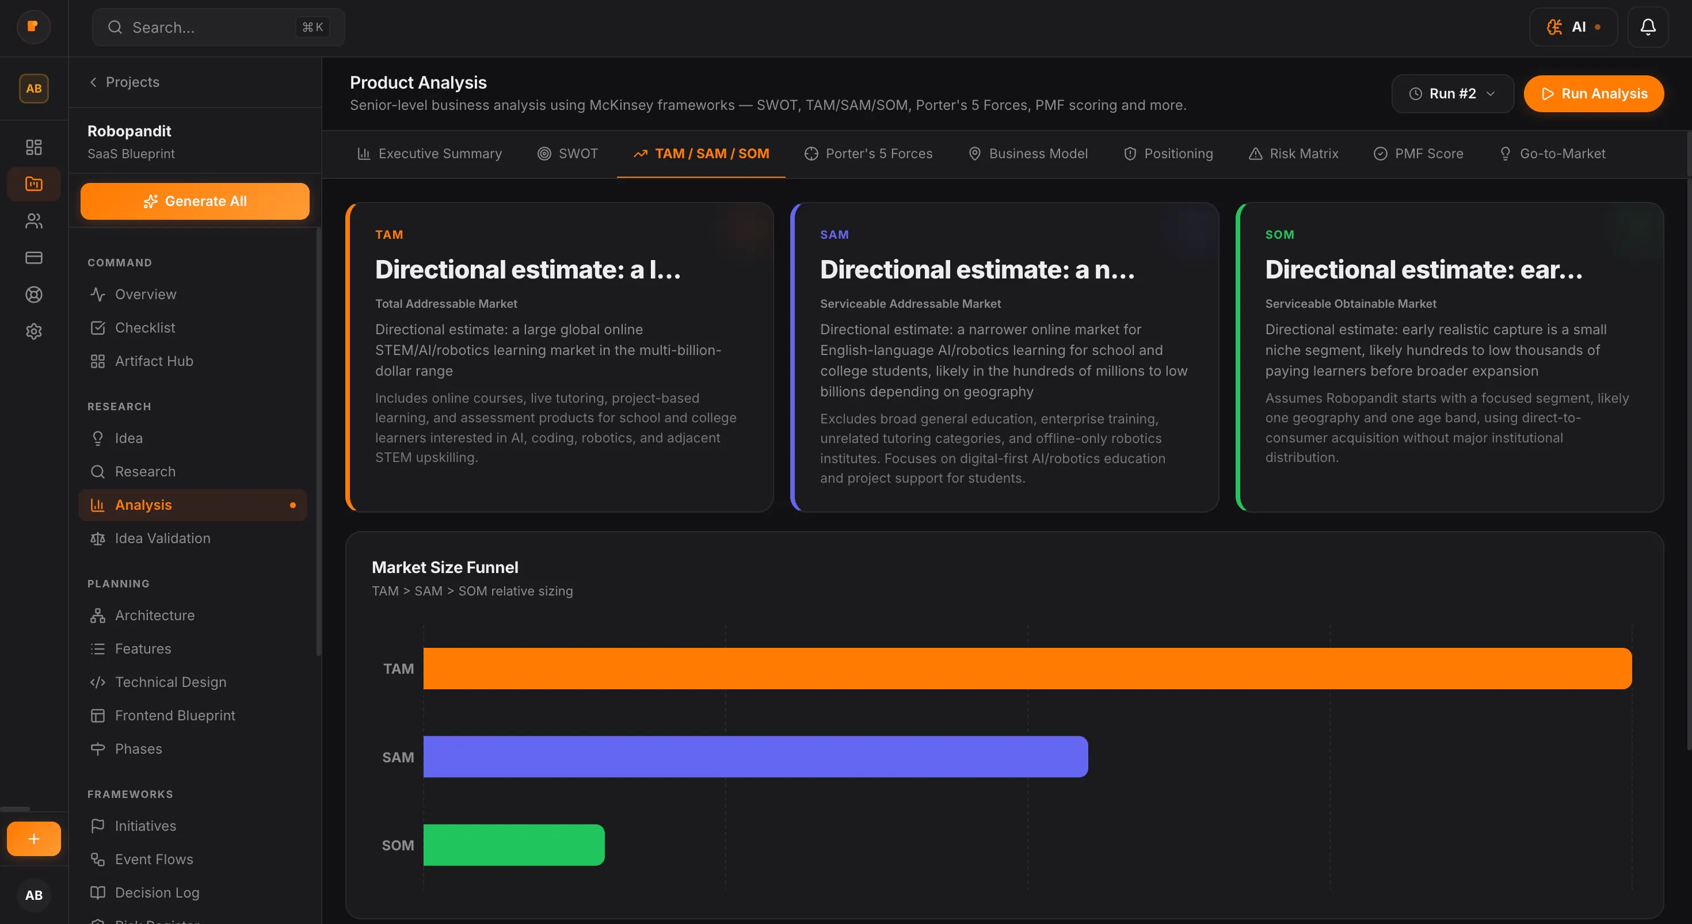Click the Generate All button
The height and width of the screenshot is (924, 1692).
[x=195, y=201]
